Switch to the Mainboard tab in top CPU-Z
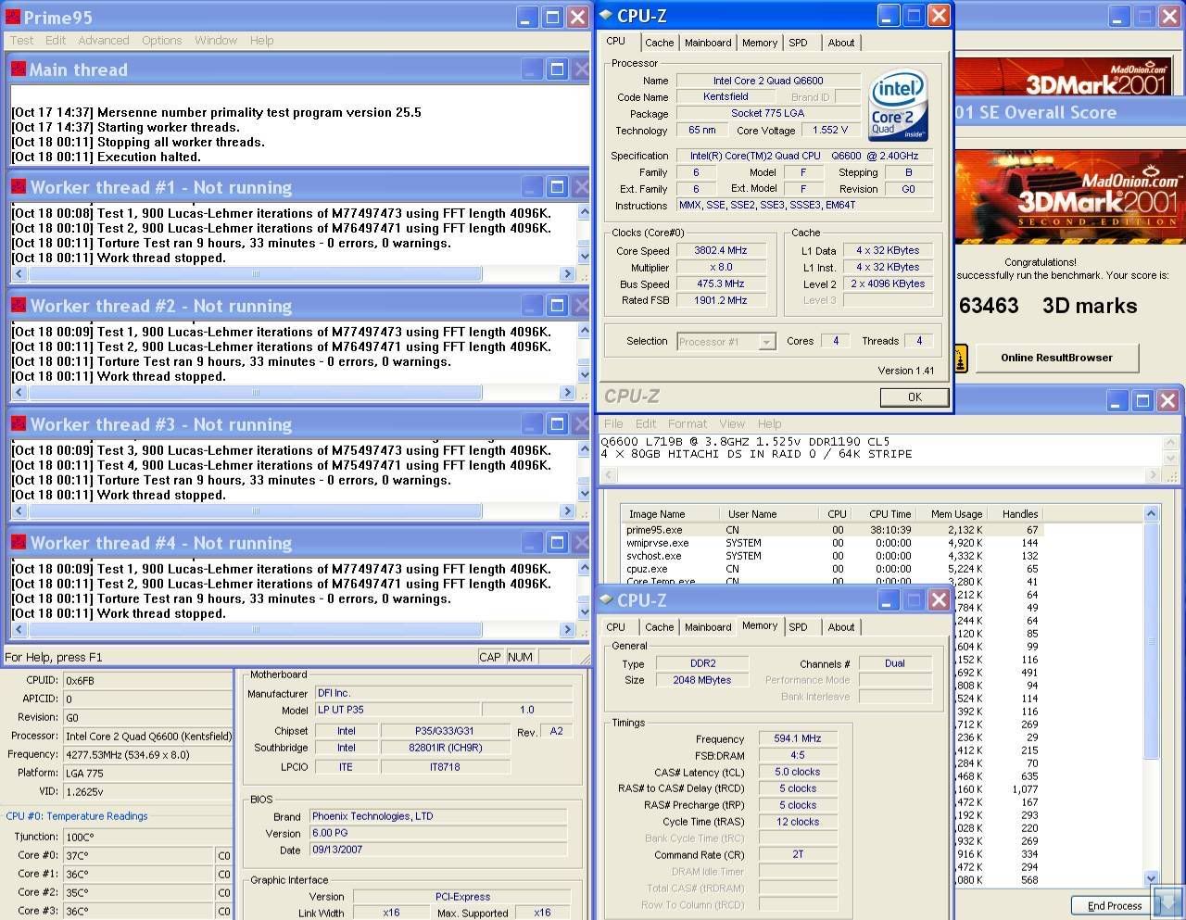Screen dimensions: 1186x920 coord(708,43)
